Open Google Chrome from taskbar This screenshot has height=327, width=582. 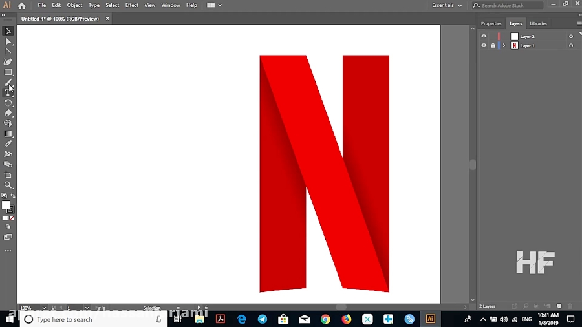click(x=325, y=319)
